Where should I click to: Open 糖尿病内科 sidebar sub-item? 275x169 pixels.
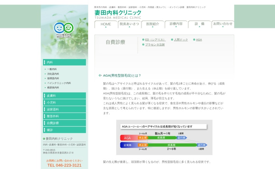coord(53,88)
